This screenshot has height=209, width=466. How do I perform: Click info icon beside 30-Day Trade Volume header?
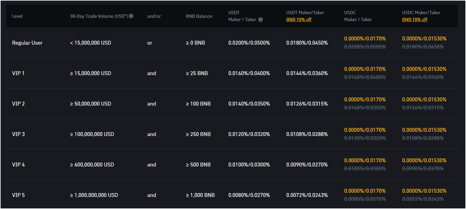point(131,16)
